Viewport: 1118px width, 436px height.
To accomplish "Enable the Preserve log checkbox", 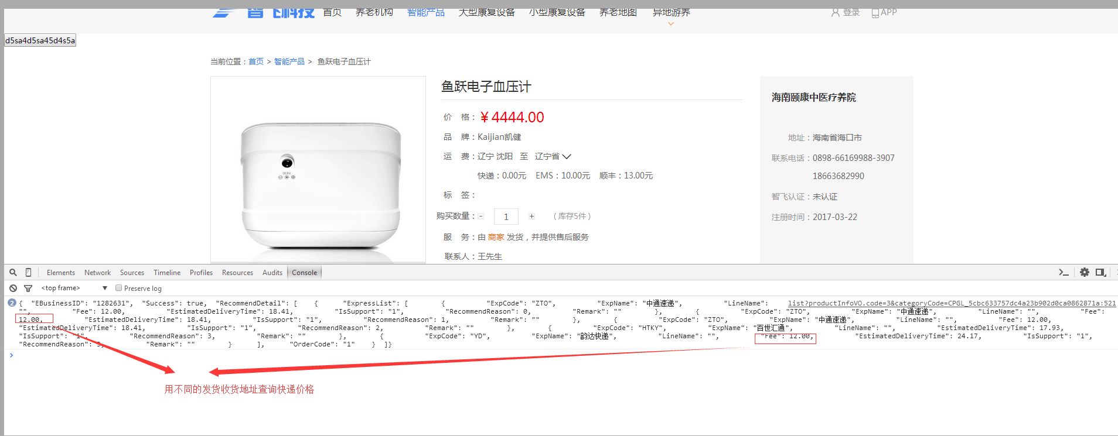I will tap(119, 288).
